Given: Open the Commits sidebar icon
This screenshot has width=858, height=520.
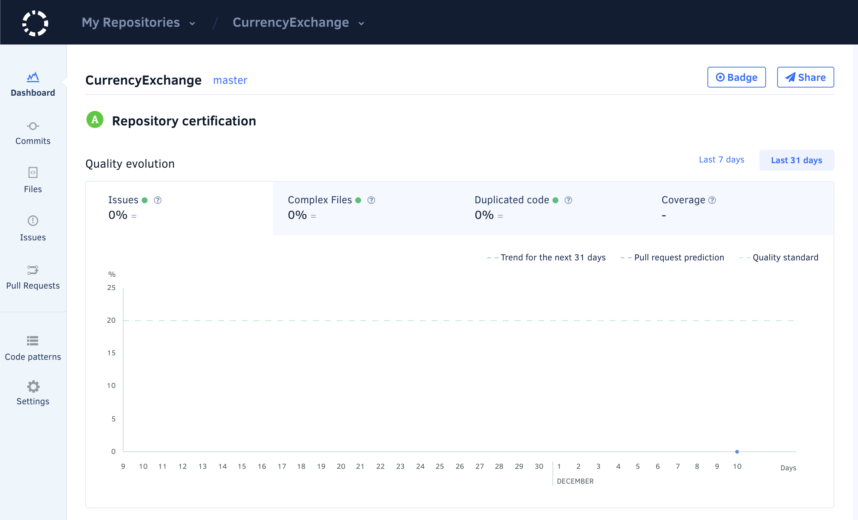Looking at the screenshot, I should click(x=33, y=126).
